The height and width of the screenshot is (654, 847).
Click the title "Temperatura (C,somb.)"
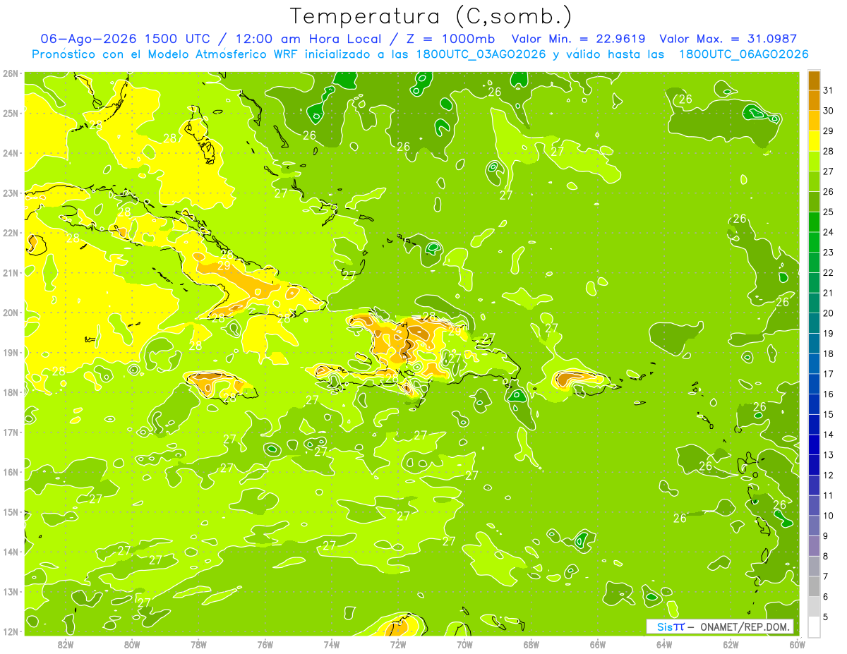pos(431,17)
